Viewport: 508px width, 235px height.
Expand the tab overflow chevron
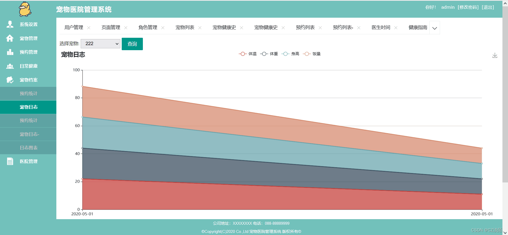434,28
